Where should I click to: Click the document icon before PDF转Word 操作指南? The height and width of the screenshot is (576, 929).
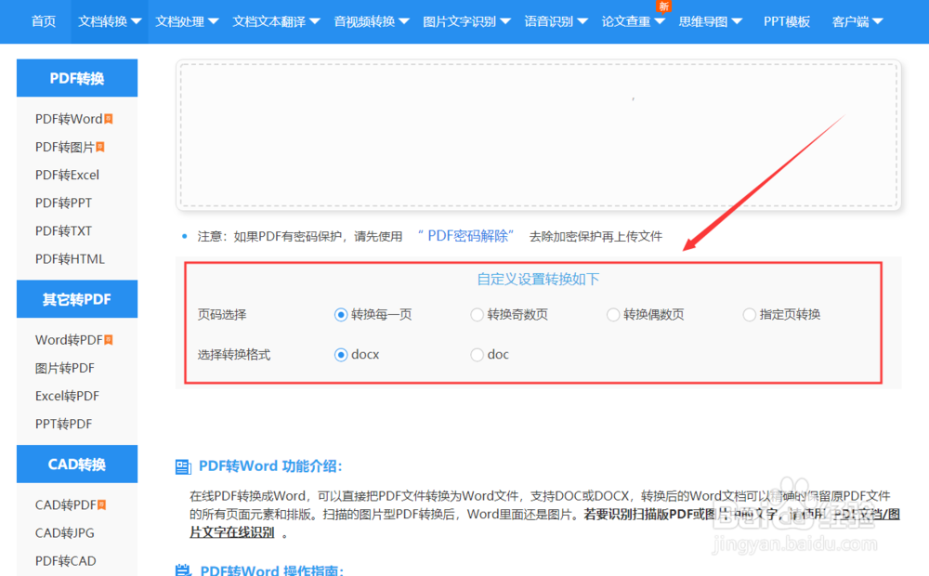tap(182, 571)
